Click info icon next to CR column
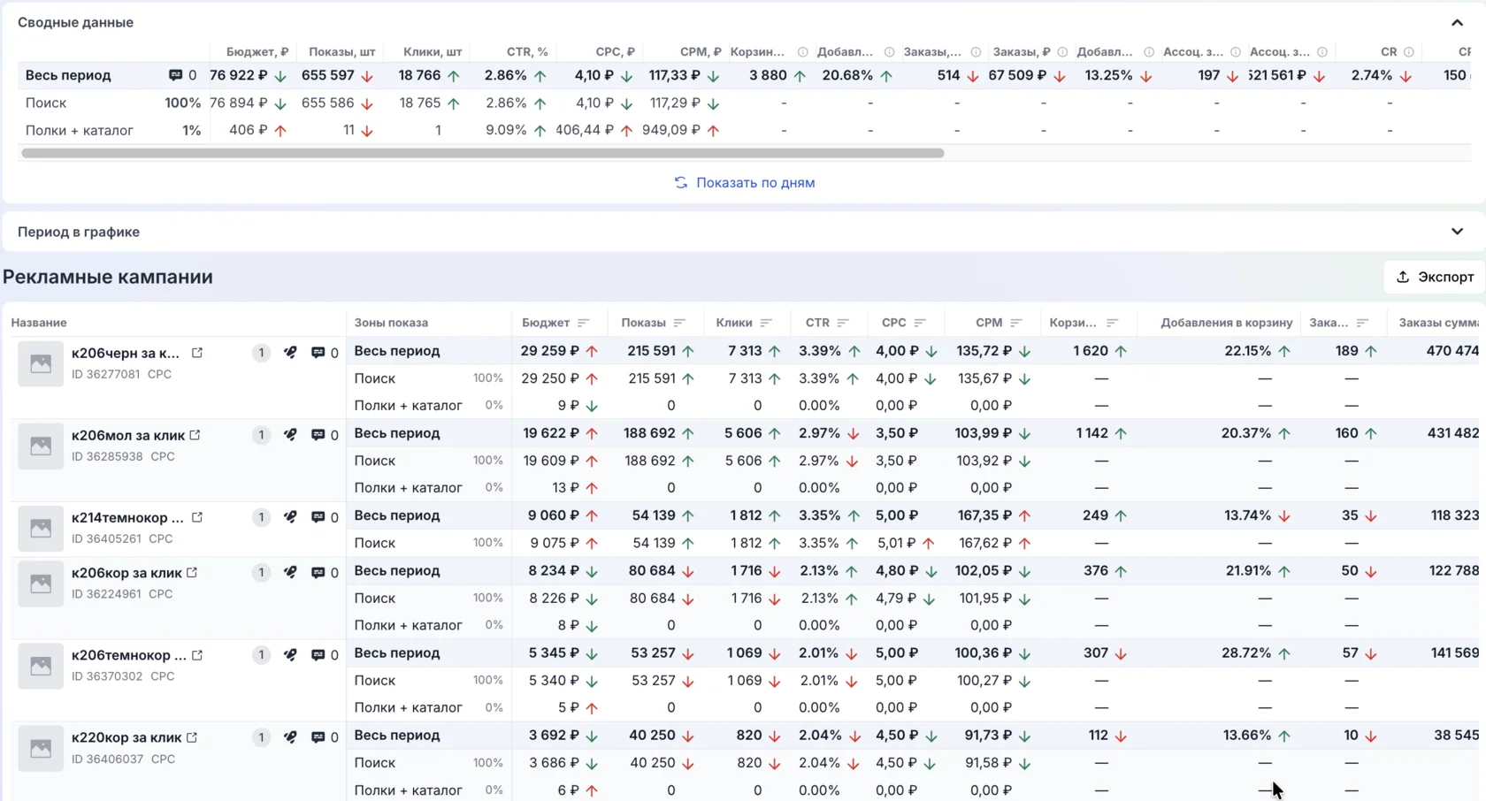Screen dimensions: 1486x801 click(x=1409, y=52)
